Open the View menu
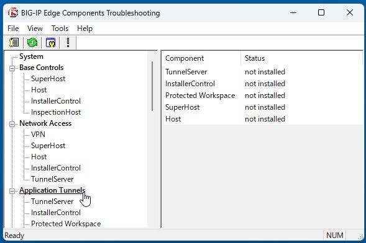Image resolution: width=366 pixels, height=243 pixels. [x=35, y=29]
